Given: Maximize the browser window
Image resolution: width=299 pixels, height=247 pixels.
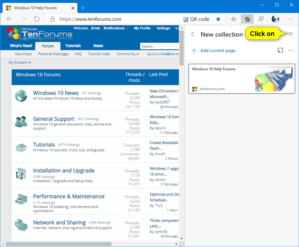Looking at the screenshot, I should coord(277,5).
